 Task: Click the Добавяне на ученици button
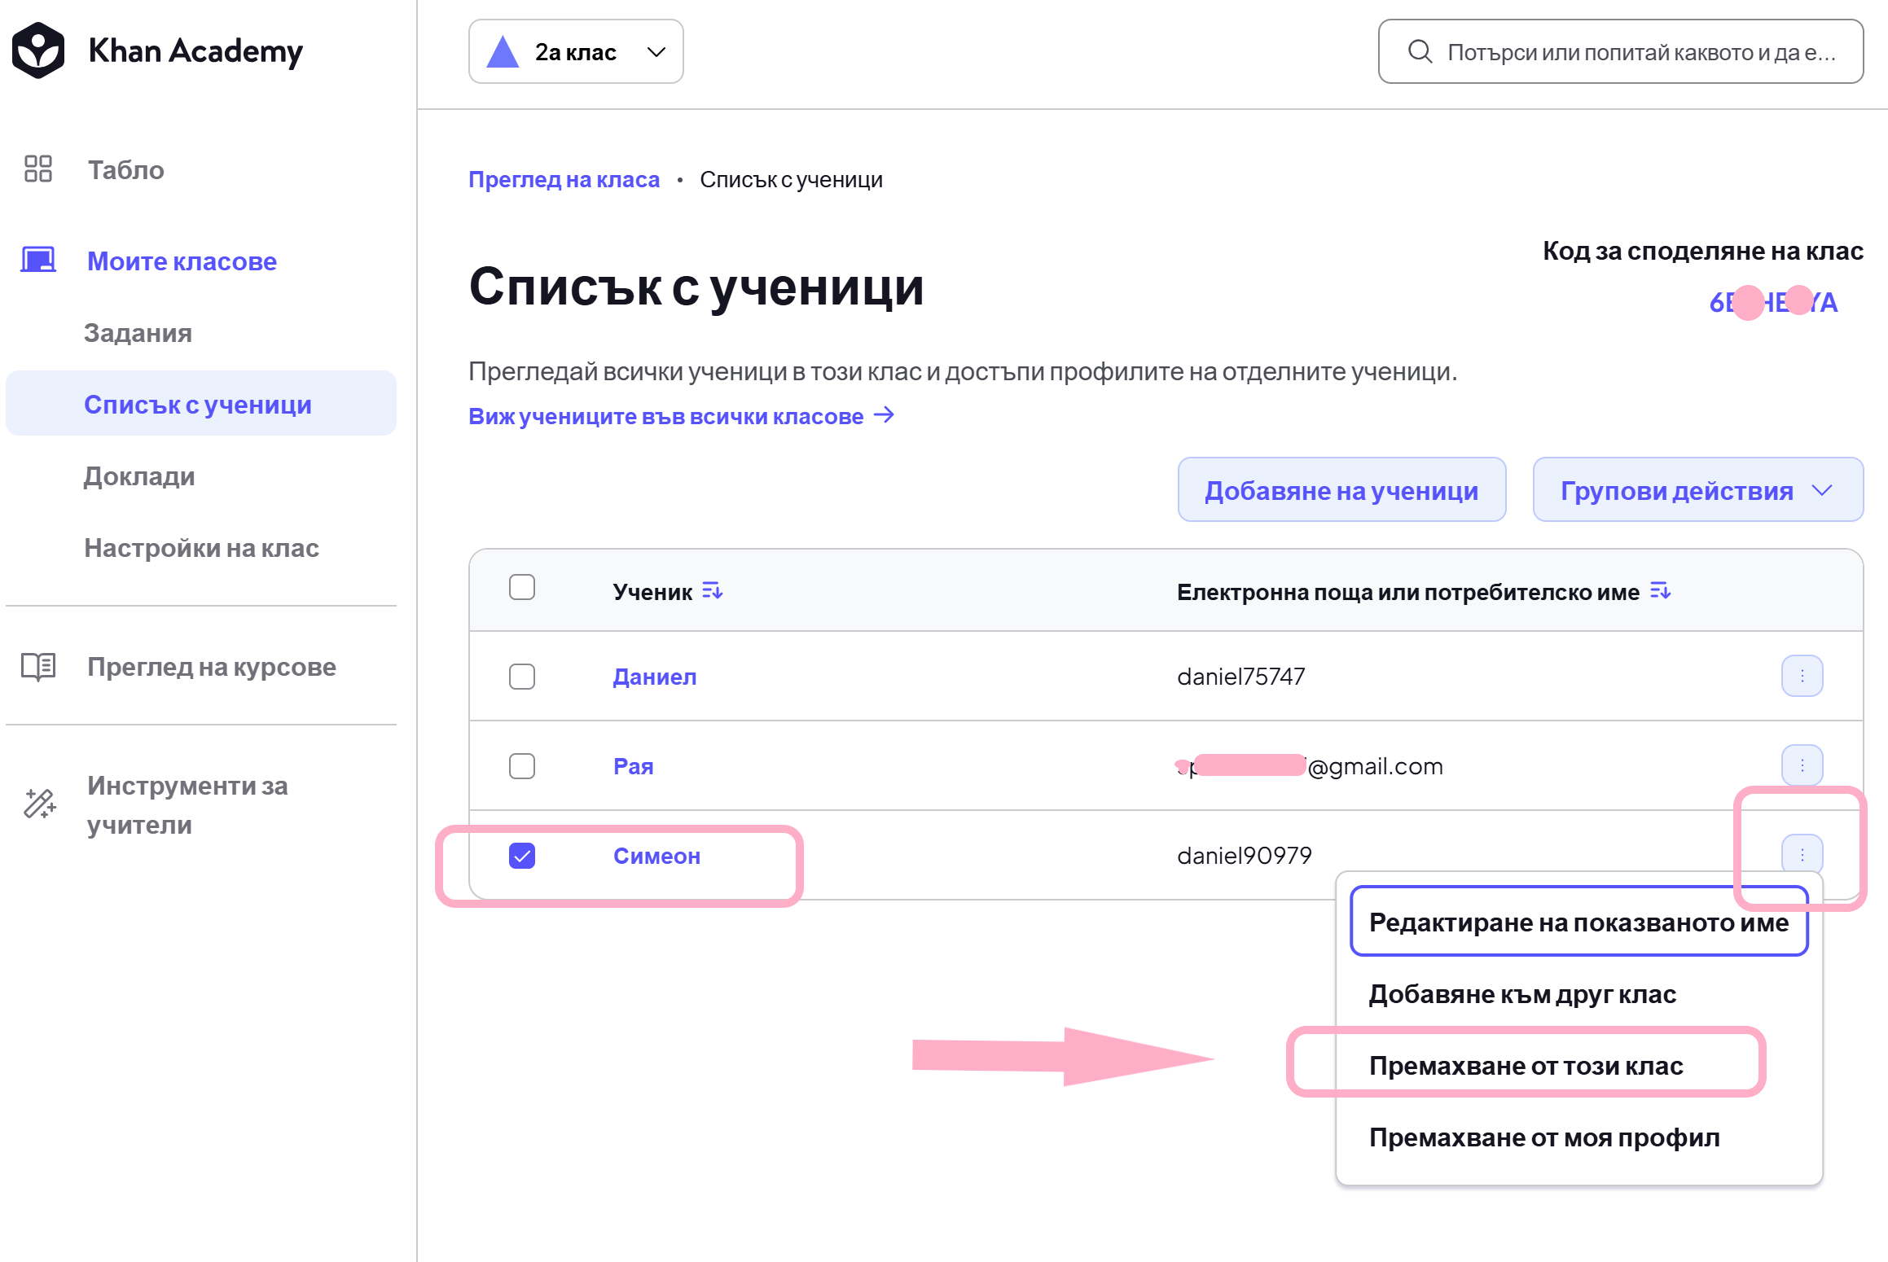(x=1341, y=490)
